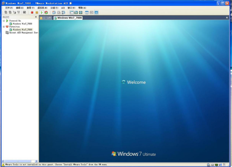The image size is (232, 167).
Task: Click the Revert to Snapshot toolbar icon
Action: click(x=59, y=13)
